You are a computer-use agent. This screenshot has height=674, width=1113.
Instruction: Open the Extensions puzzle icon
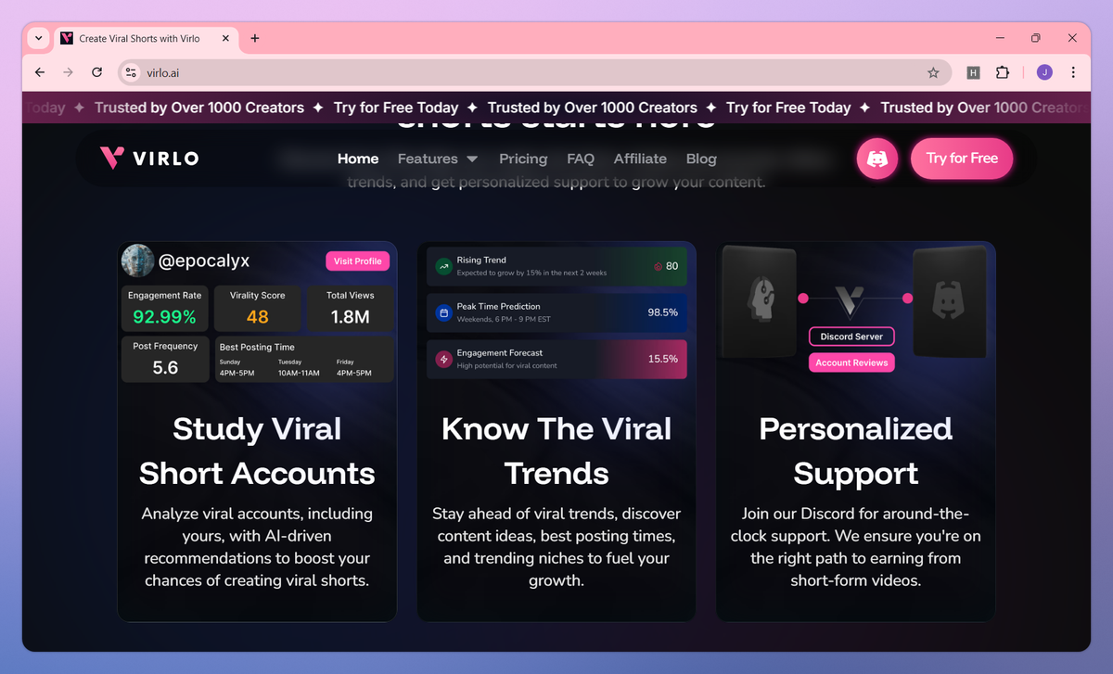tap(1002, 72)
